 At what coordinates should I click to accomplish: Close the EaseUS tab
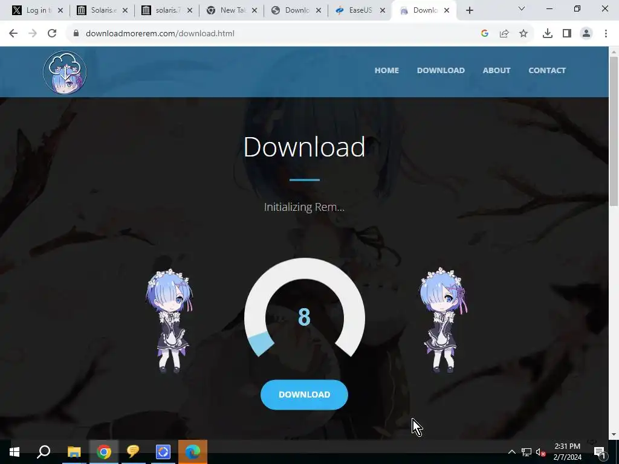pyautogui.click(x=382, y=11)
